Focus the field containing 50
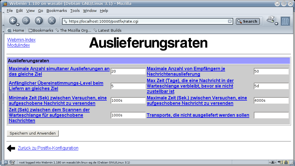 [271, 71]
